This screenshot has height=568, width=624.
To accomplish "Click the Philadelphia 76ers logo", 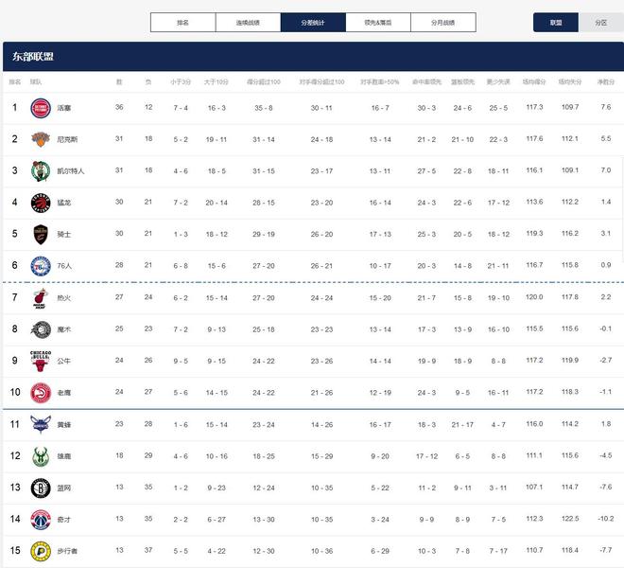I will (40, 266).
